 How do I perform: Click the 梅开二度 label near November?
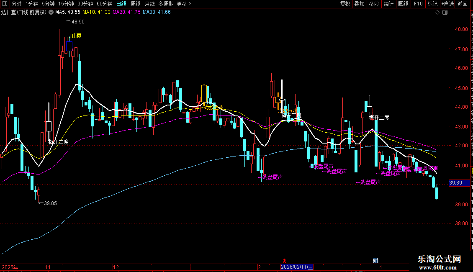click(59, 142)
